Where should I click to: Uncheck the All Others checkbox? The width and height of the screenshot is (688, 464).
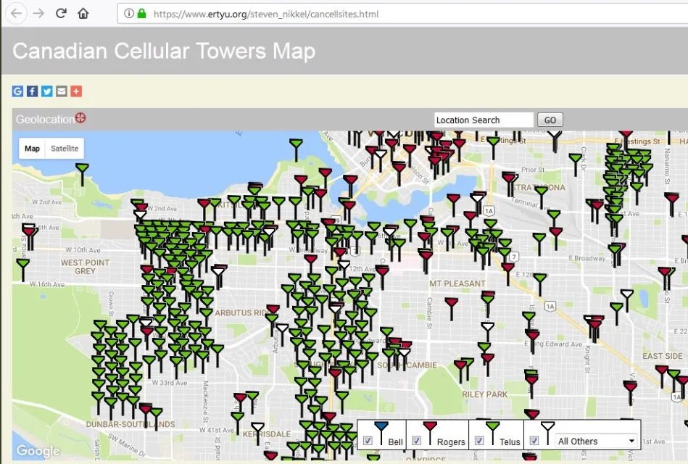pyautogui.click(x=534, y=440)
